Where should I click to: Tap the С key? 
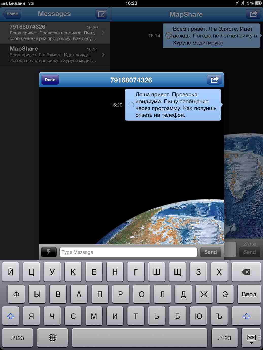tap(73, 316)
